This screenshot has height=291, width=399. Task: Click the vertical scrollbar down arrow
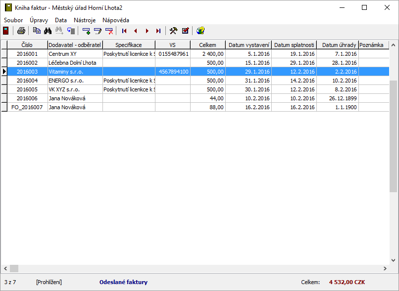click(393, 260)
